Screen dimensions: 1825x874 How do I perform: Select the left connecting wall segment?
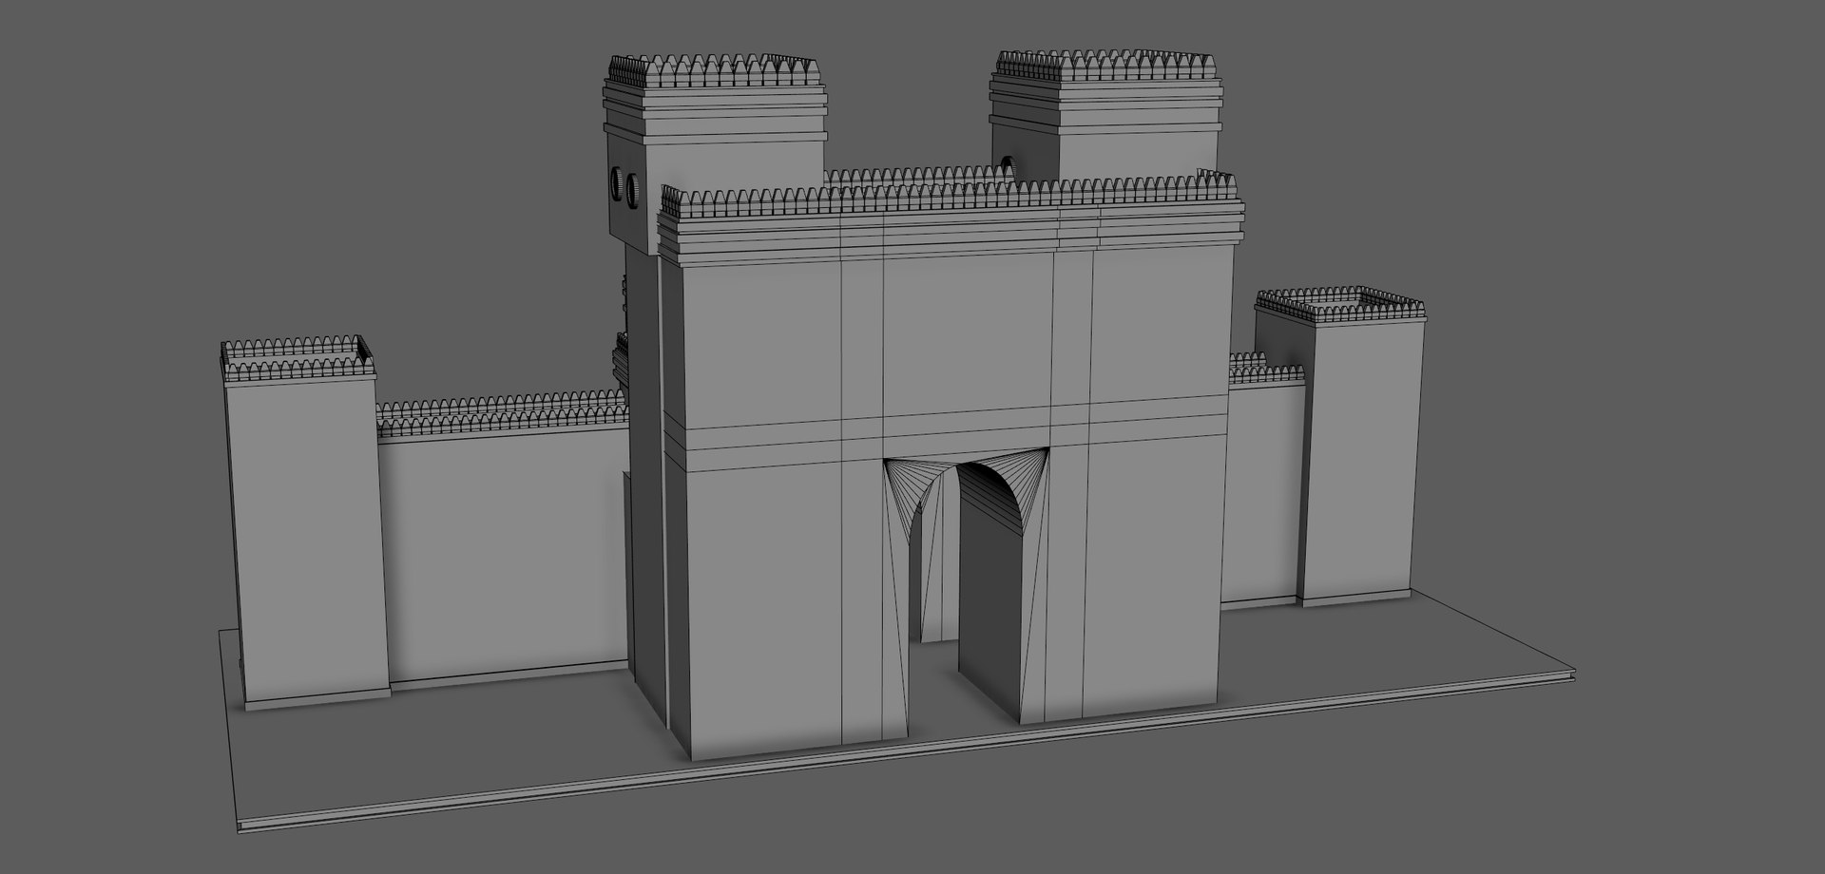point(504,541)
